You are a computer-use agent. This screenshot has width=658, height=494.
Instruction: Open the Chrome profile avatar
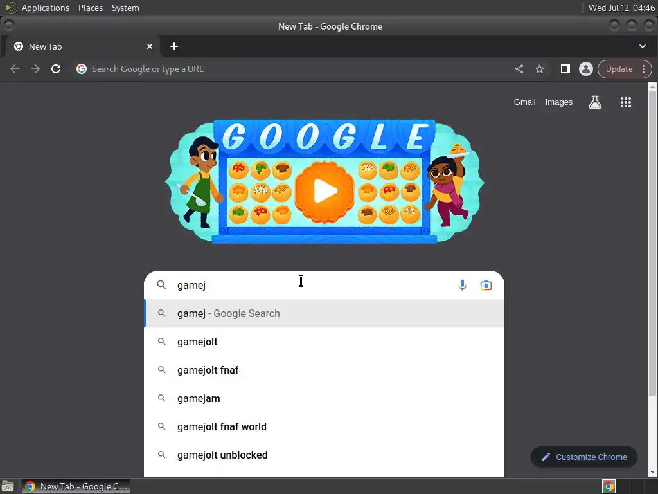pos(586,69)
